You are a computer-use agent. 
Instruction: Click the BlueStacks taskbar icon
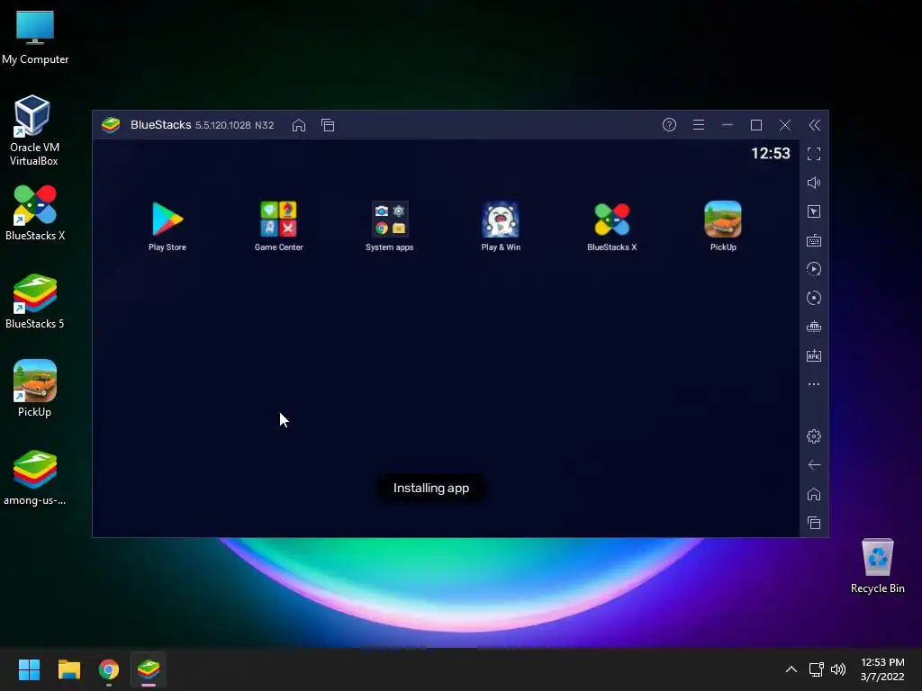click(x=149, y=669)
